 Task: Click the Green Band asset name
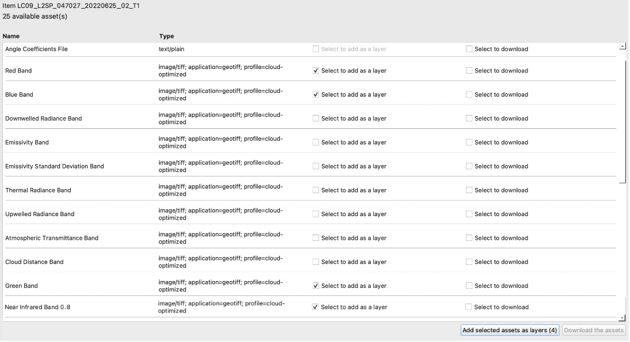point(22,286)
